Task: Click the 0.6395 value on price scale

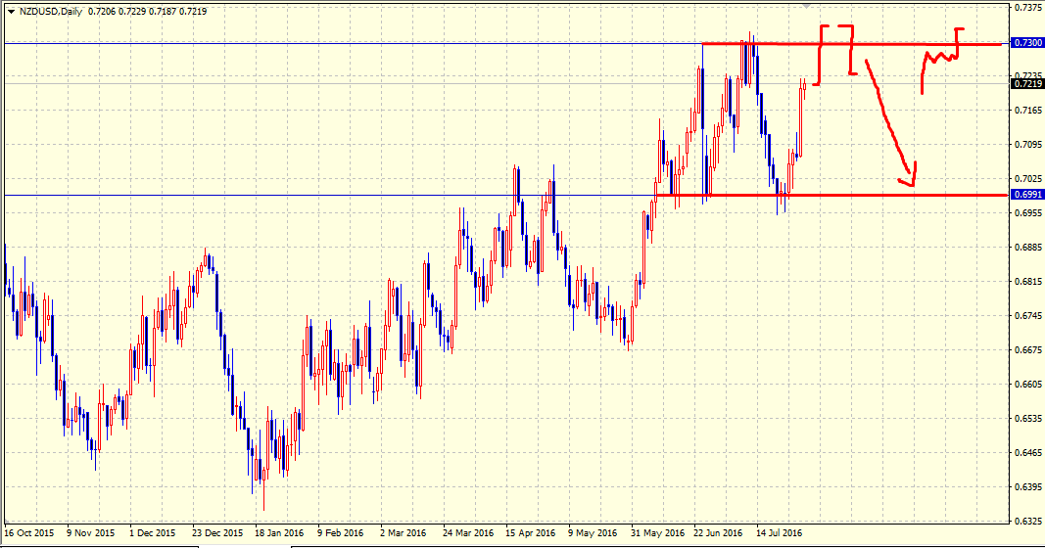Action: [x=1028, y=486]
